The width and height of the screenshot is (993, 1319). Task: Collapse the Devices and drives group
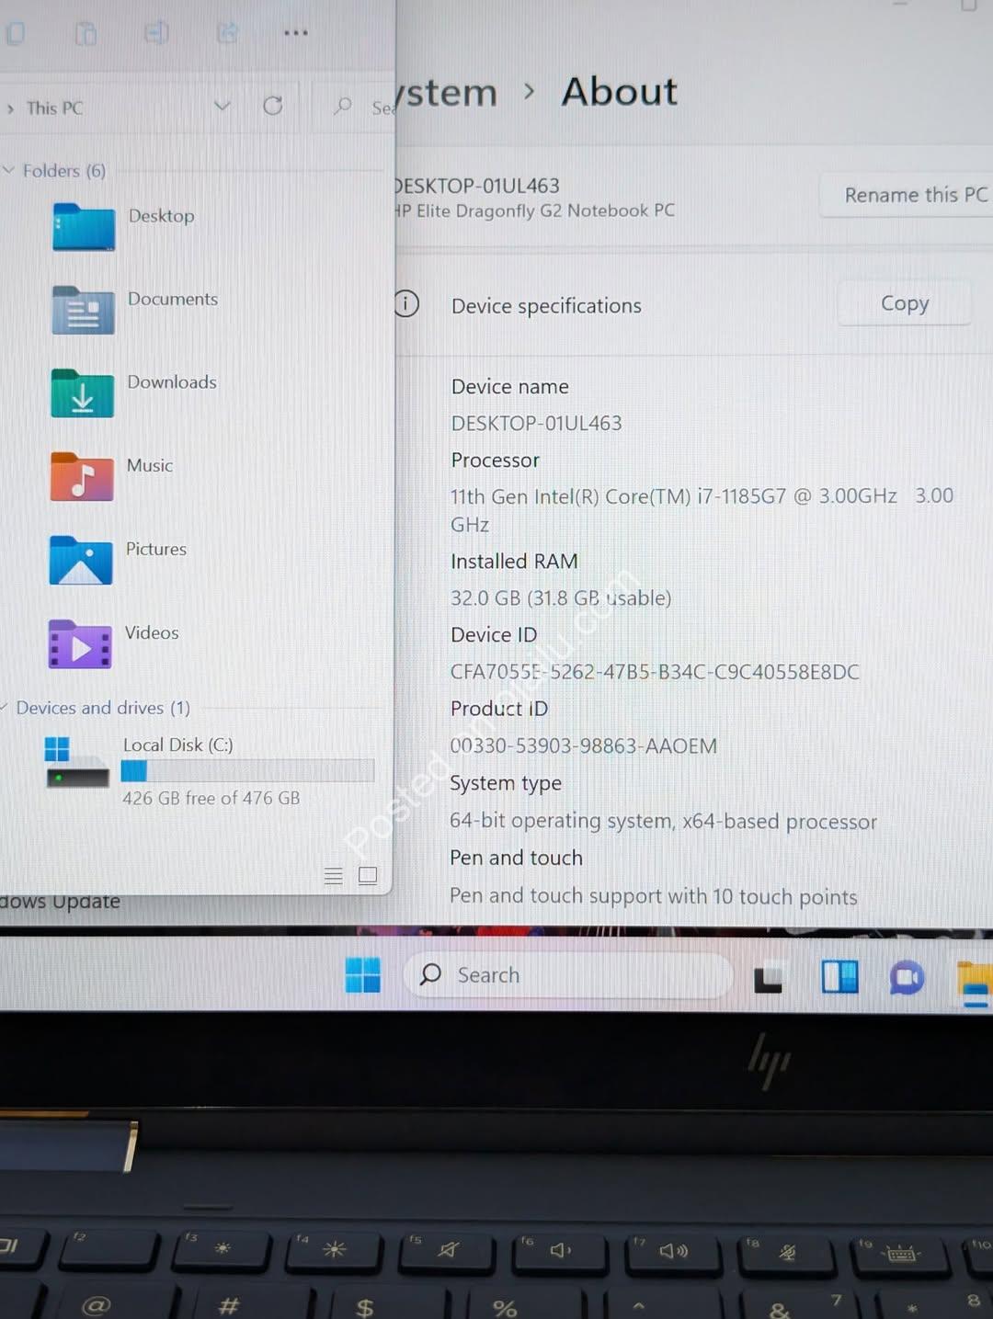[x=5, y=707]
